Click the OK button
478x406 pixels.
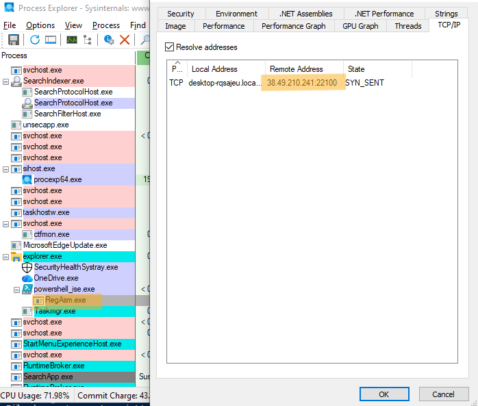click(x=383, y=394)
